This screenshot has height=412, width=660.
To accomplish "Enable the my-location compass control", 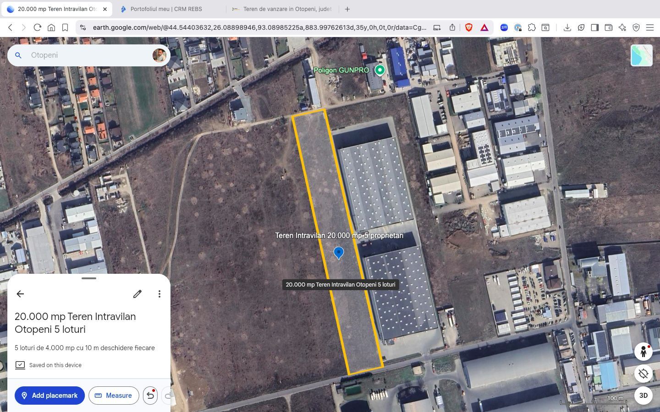I will click(643, 374).
